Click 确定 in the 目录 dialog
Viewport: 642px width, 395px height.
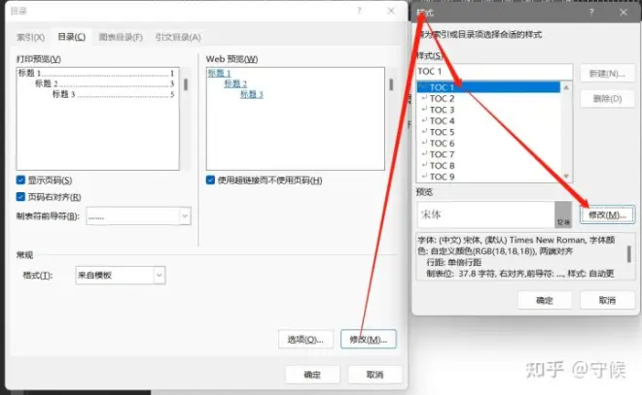tap(312, 375)
